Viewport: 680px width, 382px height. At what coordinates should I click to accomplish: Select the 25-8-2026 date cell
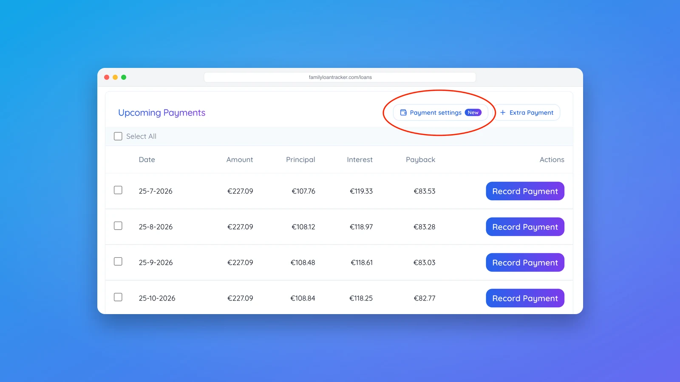click(x=156, y=227)
